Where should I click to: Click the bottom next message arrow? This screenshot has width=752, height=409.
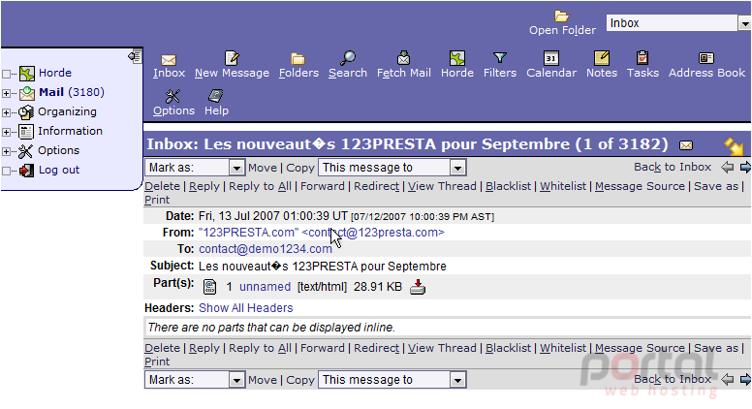tap(745, 380)
